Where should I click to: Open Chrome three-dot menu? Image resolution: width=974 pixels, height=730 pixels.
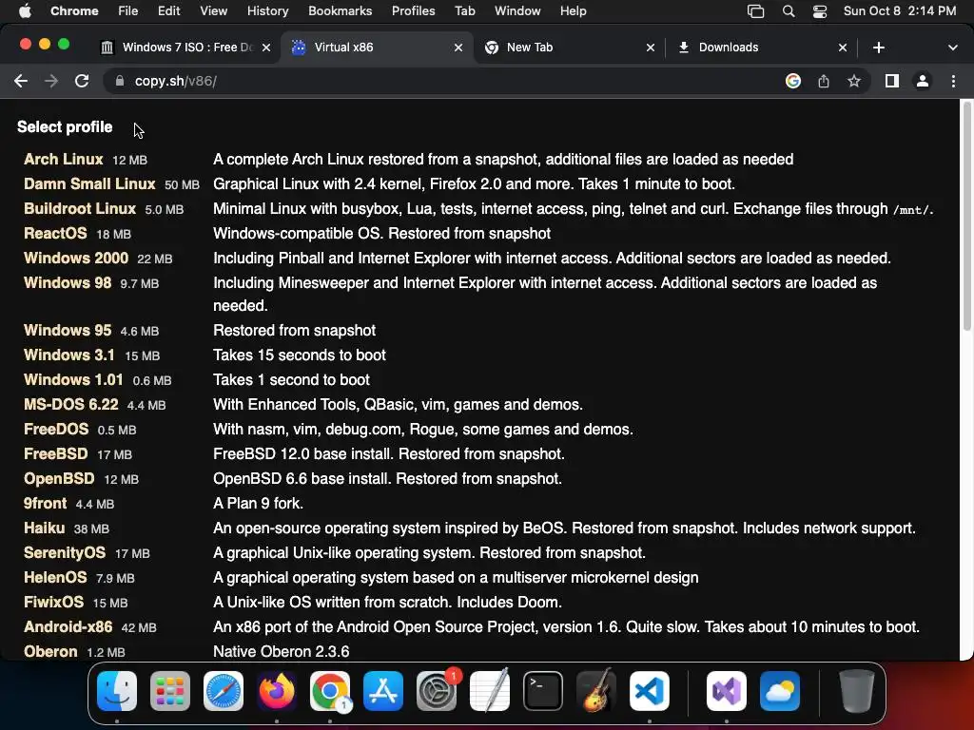953,82
